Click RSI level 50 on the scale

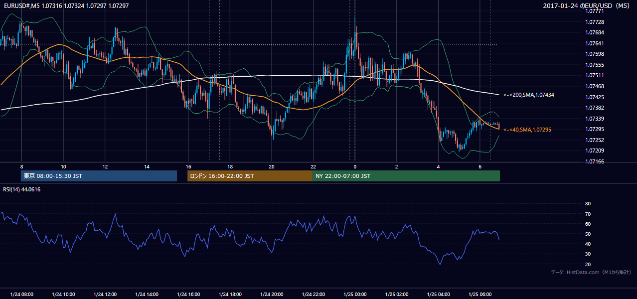(588, 234)
